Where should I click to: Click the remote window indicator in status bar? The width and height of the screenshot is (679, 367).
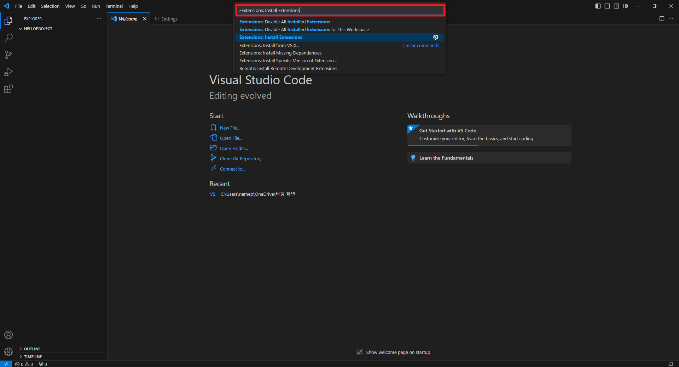6,364
